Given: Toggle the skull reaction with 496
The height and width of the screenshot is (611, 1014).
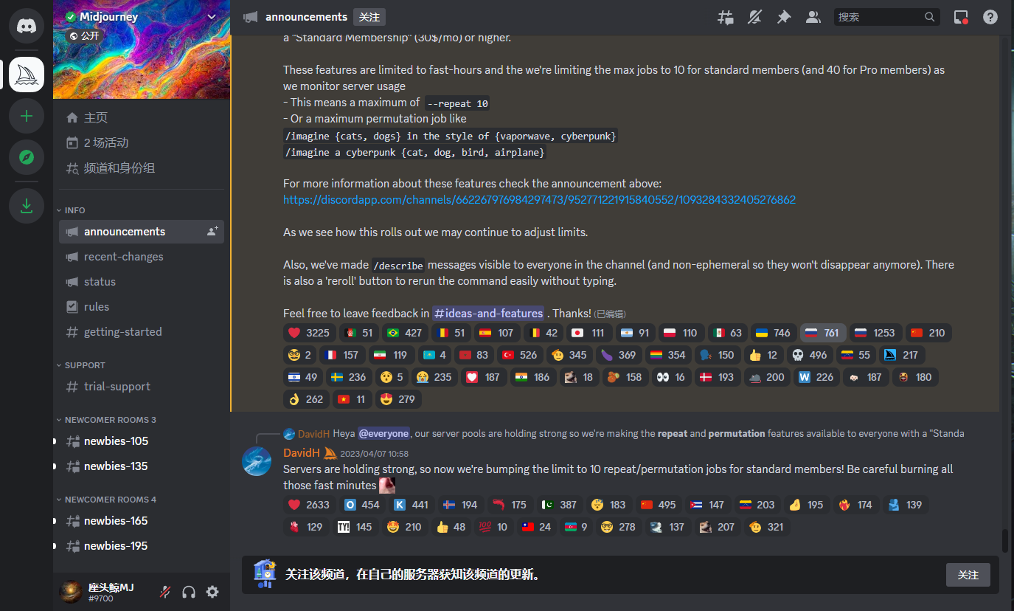Looking at the screenshot, I should [x=809, y=355].
